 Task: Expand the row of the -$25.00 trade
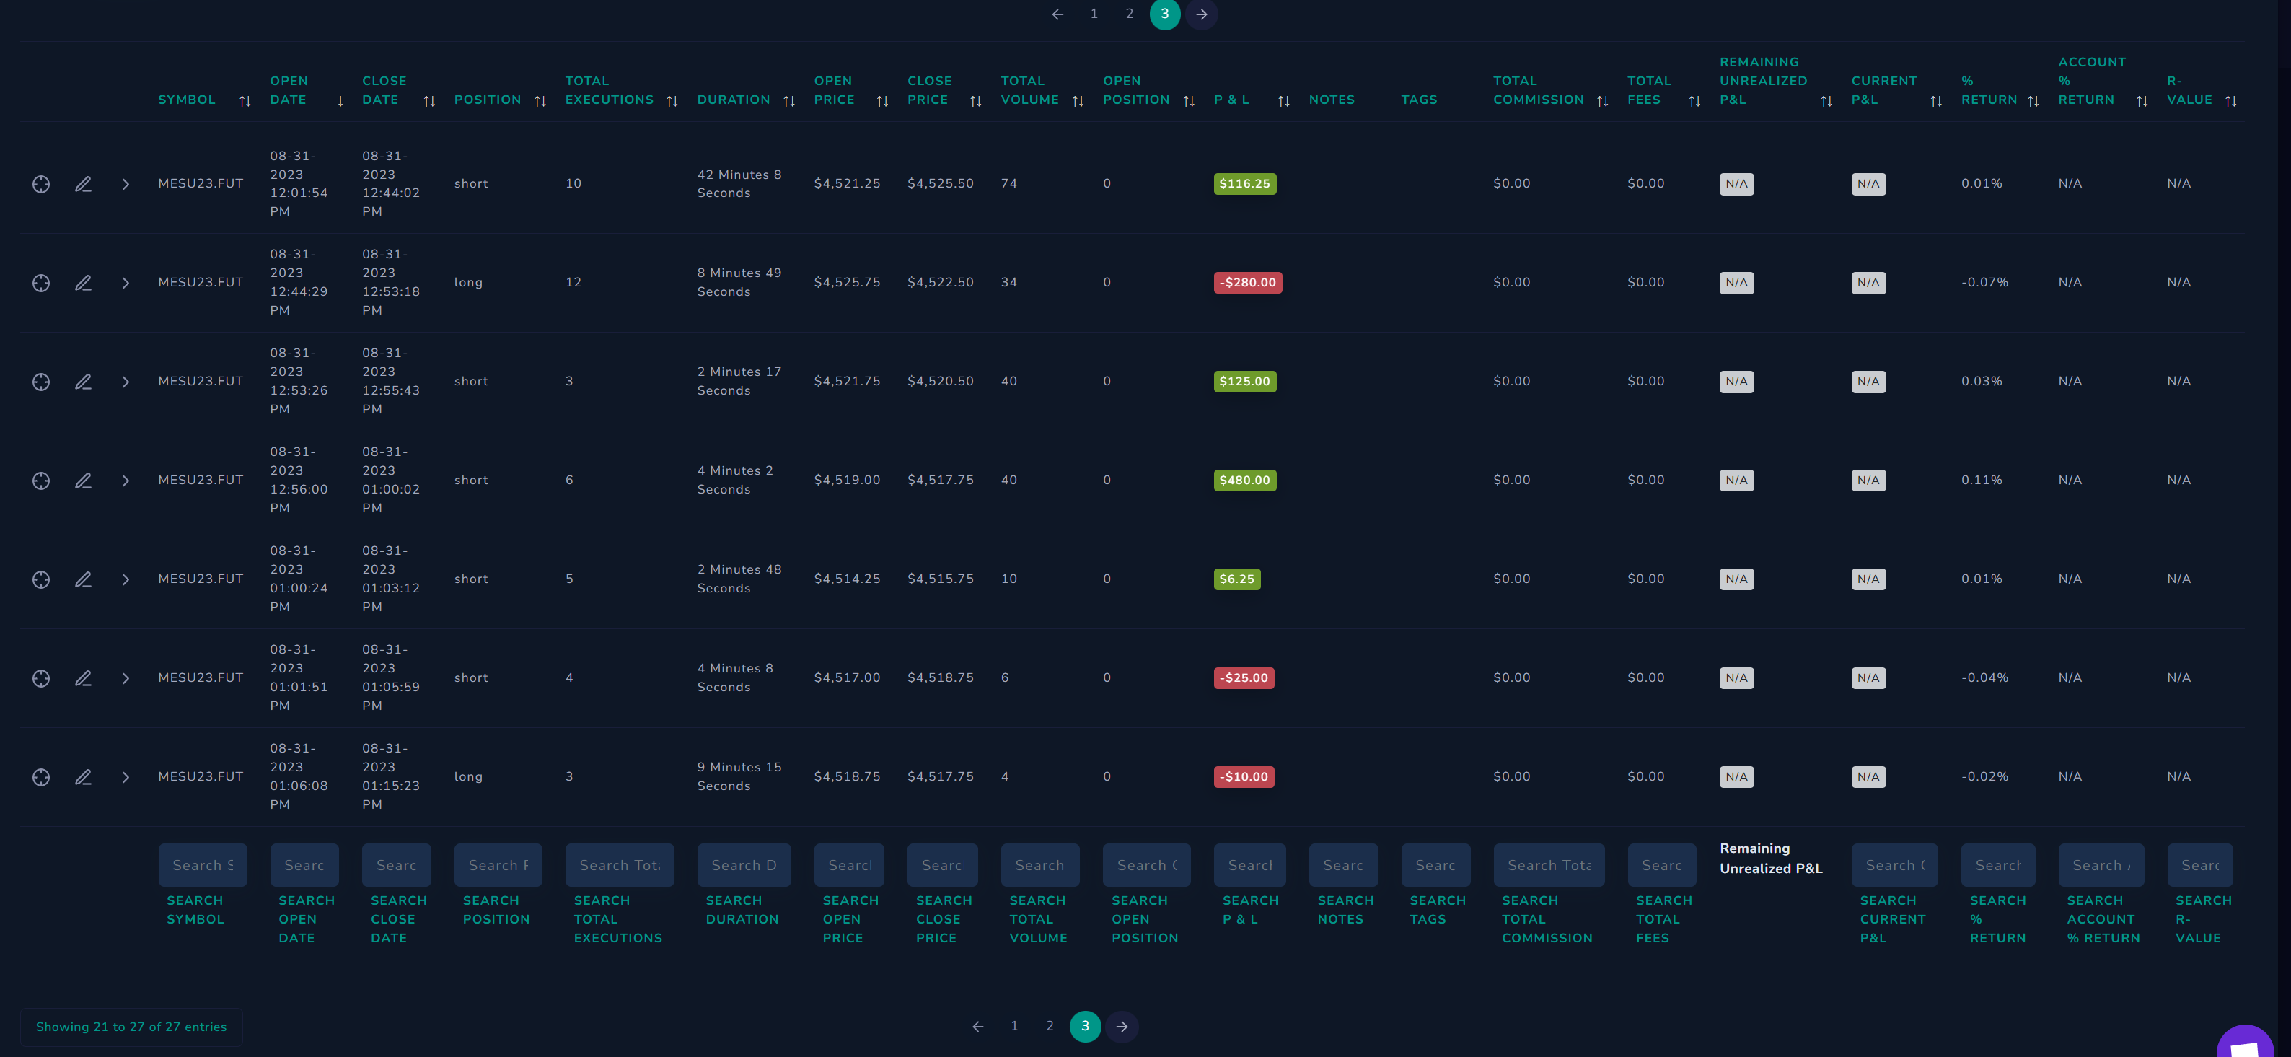(126, 678)
